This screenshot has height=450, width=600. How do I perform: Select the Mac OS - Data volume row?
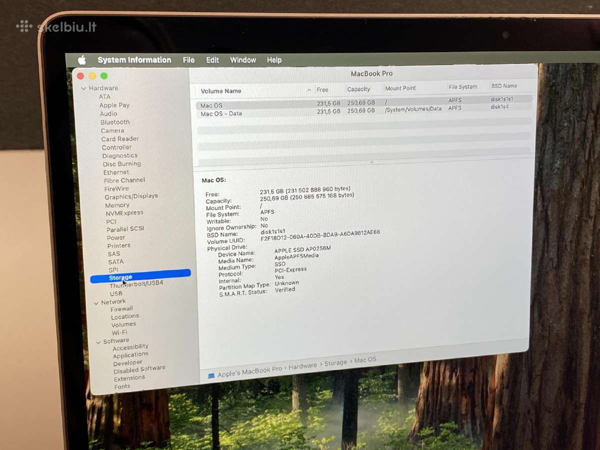pyautogui.click(x=364, y=110)
